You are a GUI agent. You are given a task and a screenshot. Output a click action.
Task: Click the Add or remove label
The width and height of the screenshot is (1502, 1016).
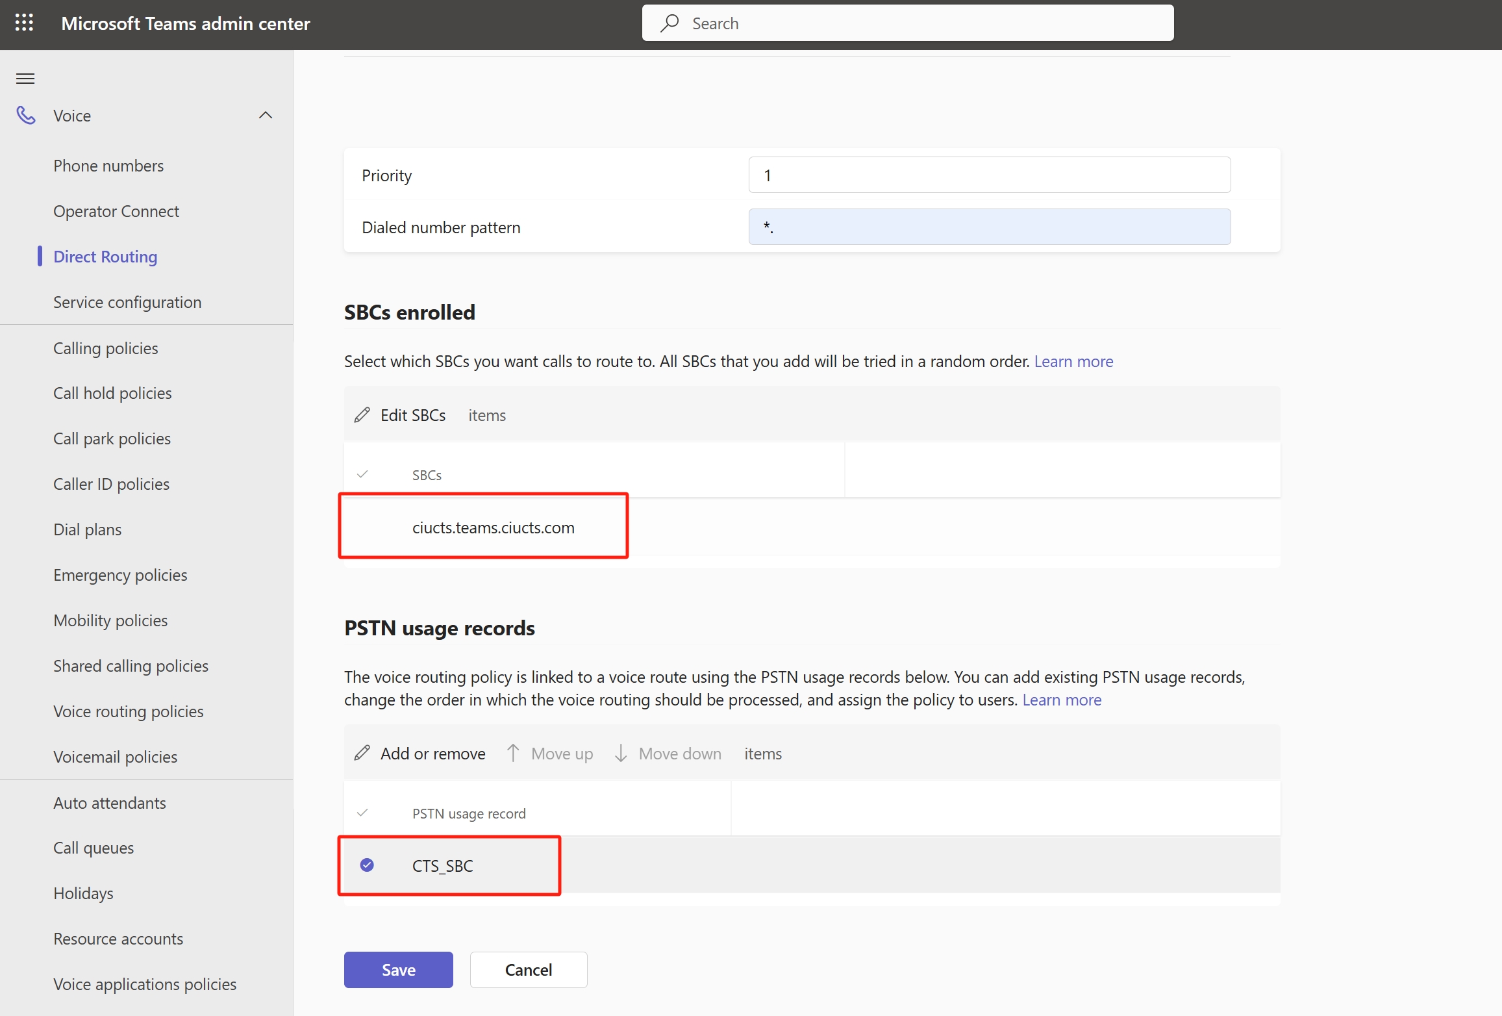[433, 754]
